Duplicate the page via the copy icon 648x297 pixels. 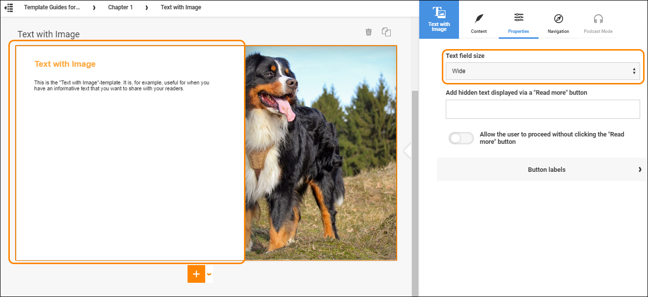386,31
